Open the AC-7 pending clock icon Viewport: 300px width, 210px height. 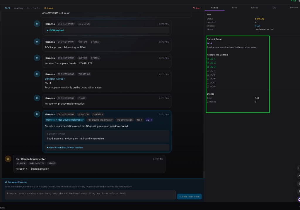[208, 83]
